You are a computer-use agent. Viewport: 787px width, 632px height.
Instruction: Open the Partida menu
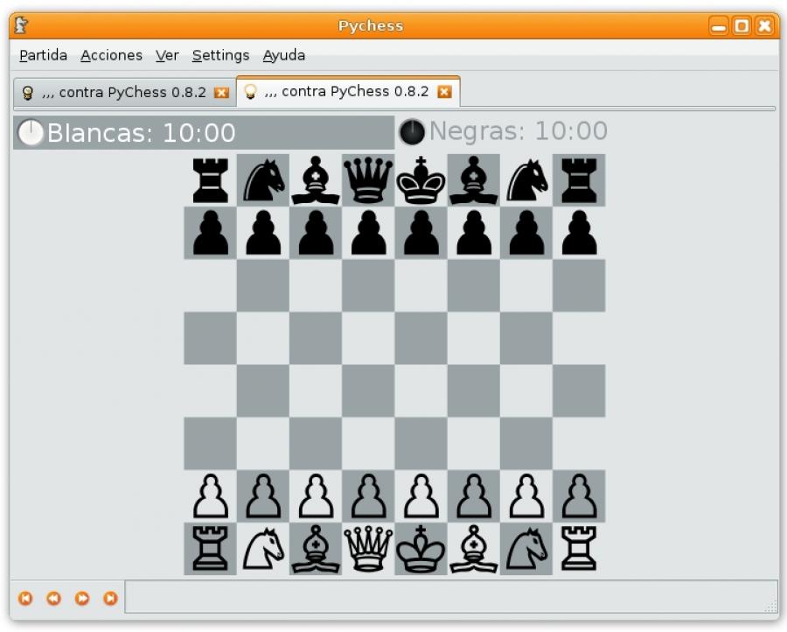click(x=43, y=55)
